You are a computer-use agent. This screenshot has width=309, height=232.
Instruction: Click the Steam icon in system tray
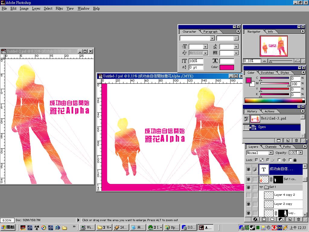[253, 228]
